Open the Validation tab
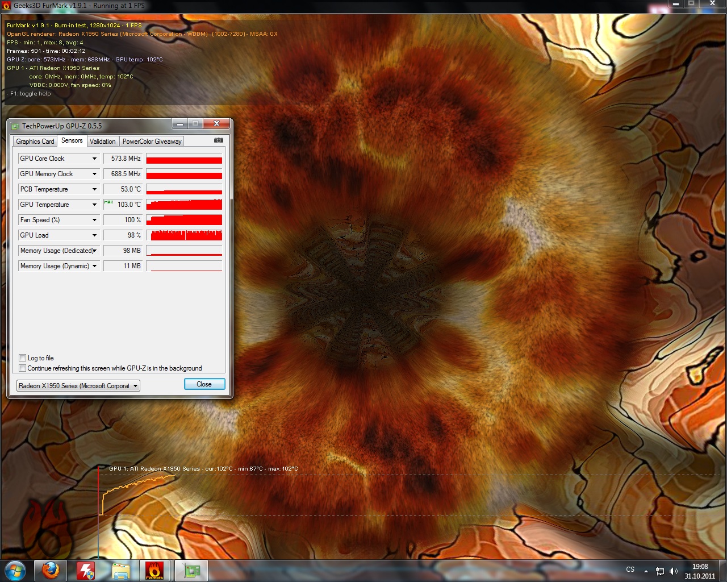The image size is (727, 582). point(103,142)
